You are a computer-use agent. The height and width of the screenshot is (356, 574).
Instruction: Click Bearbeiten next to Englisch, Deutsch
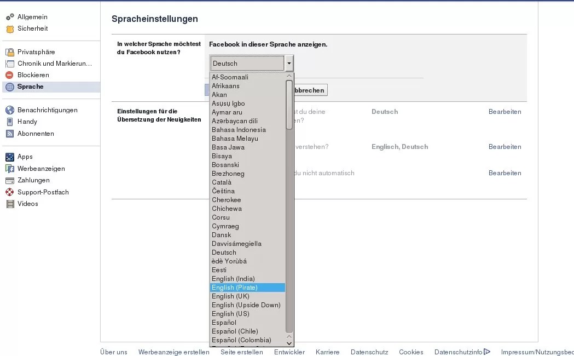point(505,147)
